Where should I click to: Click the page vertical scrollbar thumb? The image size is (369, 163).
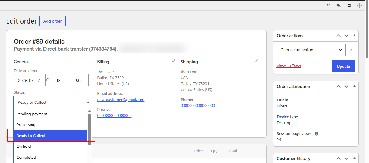click(x=367, y=30)
